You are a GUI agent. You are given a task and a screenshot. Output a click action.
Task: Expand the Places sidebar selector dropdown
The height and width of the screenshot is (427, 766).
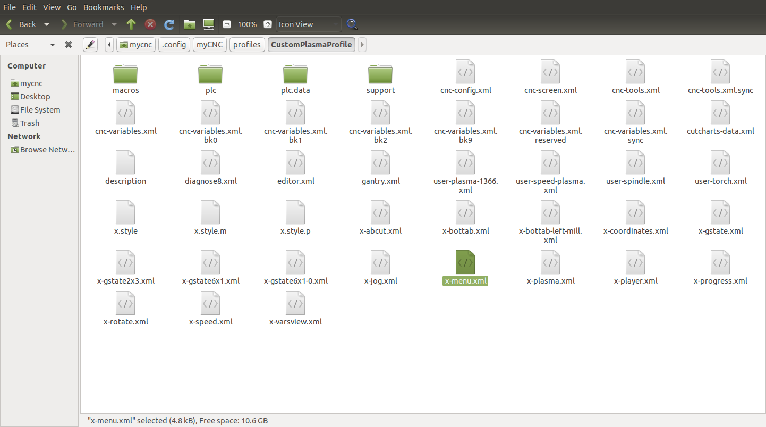52,45
